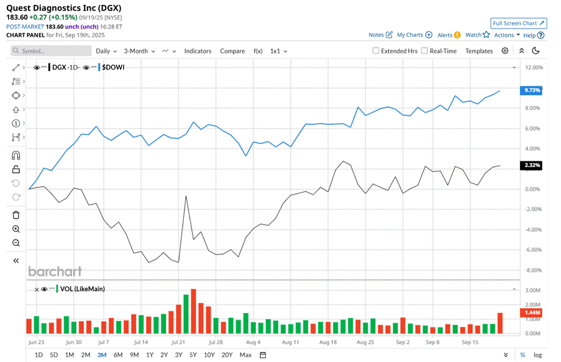
Task: Open DGX series options ellipsis
Action: click(44, 67)
